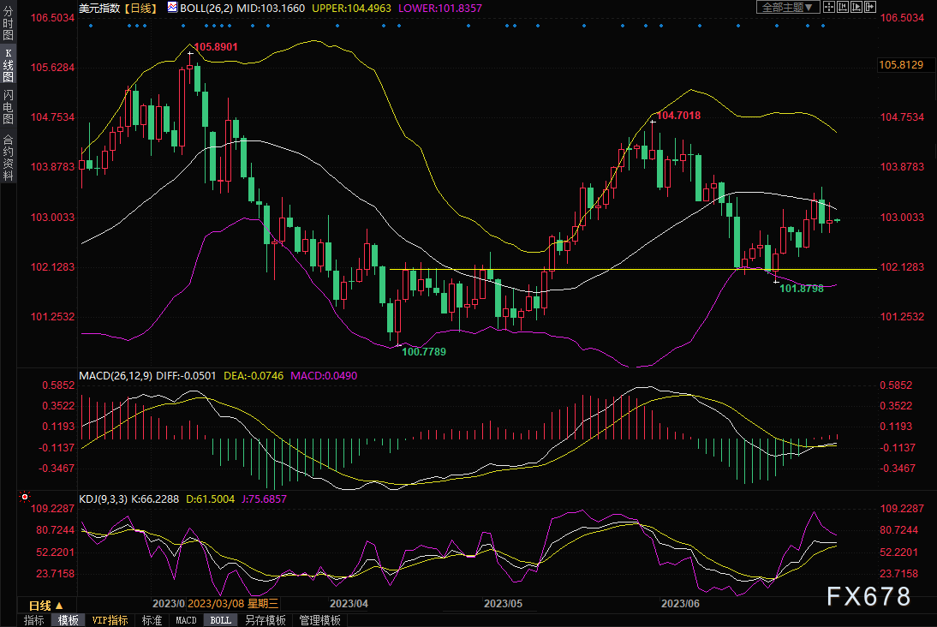Click the red sun icon beside KDJ

pyautogui.click(x=25, y=497)
